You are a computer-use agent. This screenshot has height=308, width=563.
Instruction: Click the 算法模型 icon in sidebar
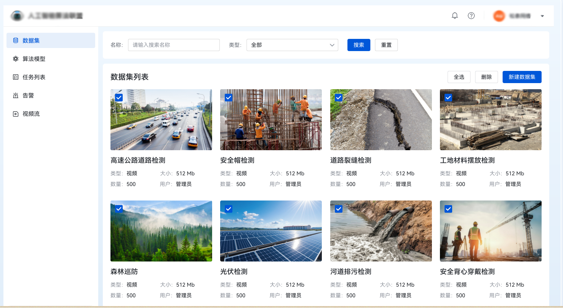point(16,59)
